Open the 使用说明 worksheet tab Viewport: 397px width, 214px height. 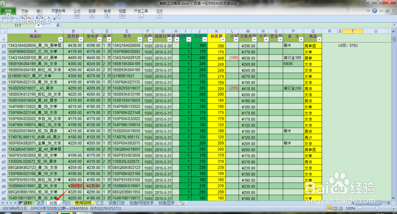click(83, 203)
